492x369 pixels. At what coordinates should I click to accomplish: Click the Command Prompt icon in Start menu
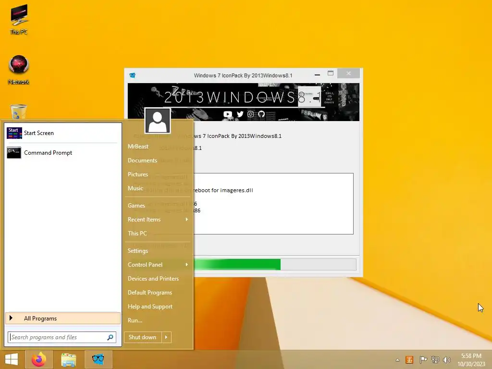14,152
